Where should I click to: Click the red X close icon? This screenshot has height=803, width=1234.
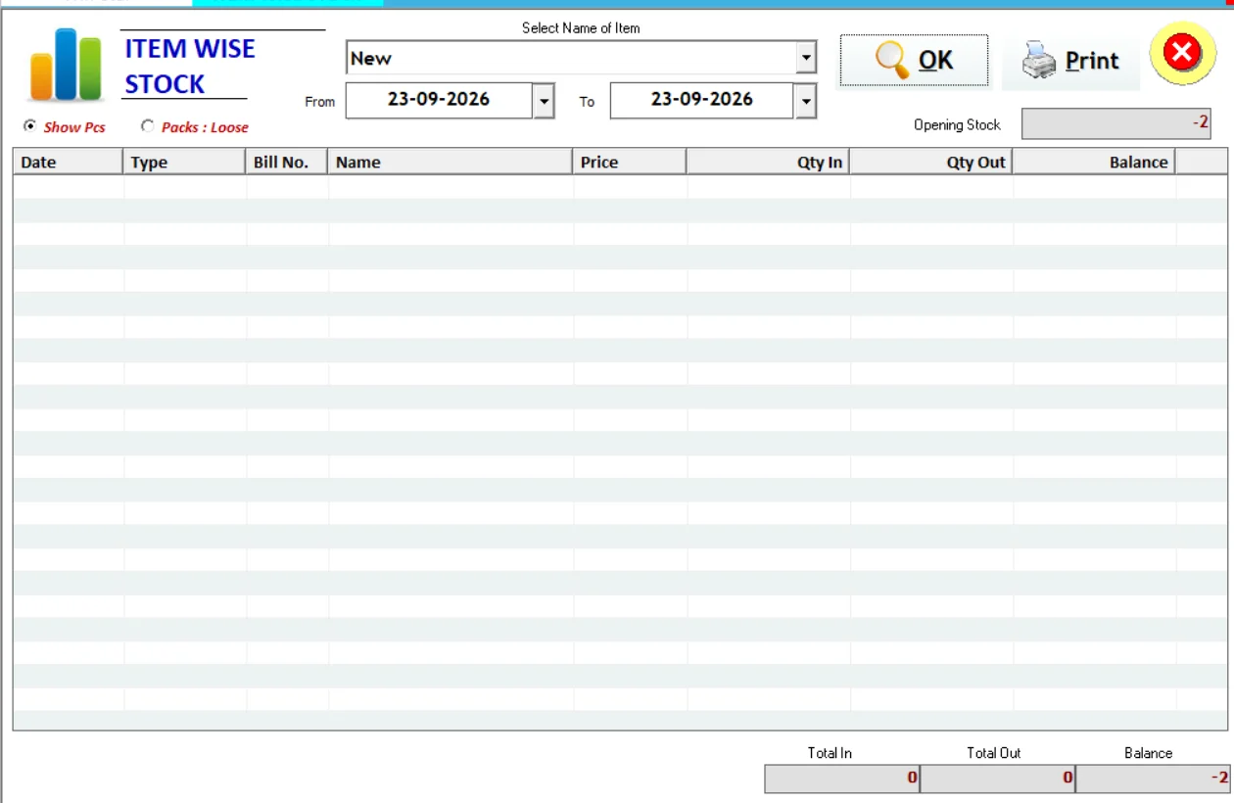point(1182,52)
